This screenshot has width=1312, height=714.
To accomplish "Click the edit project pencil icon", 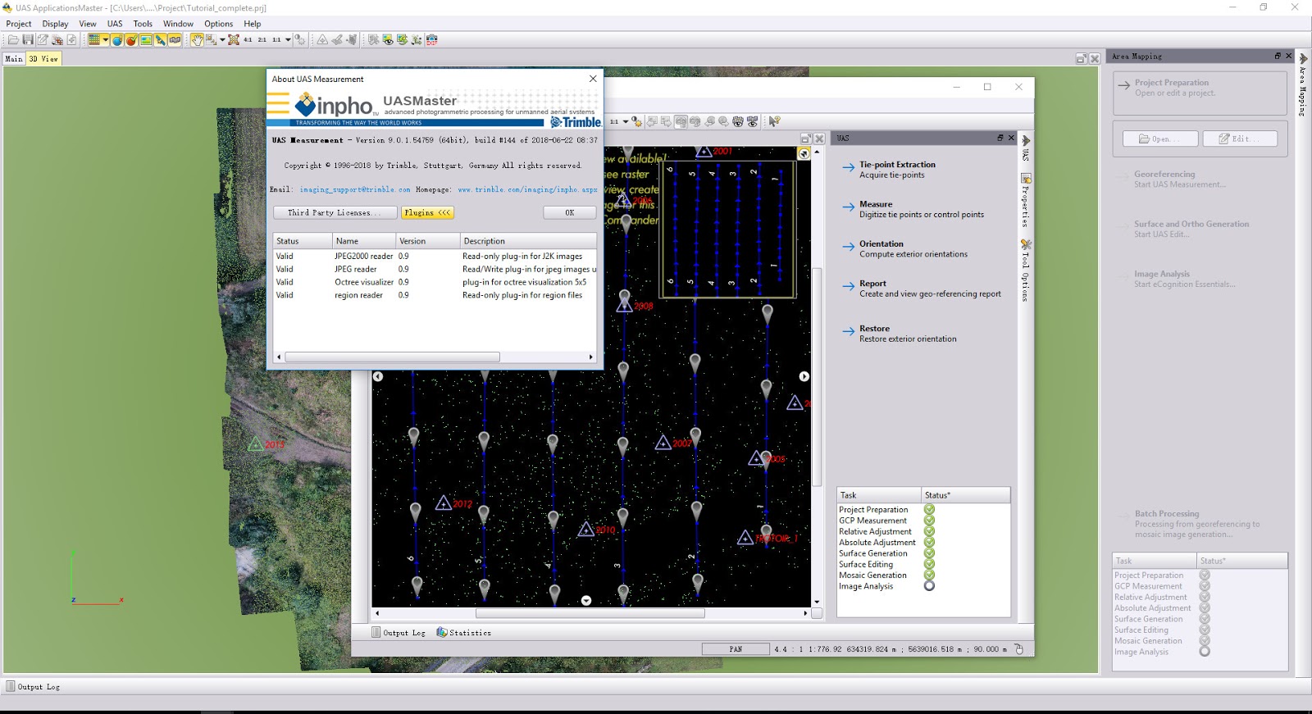I will (x=43, y=39).
